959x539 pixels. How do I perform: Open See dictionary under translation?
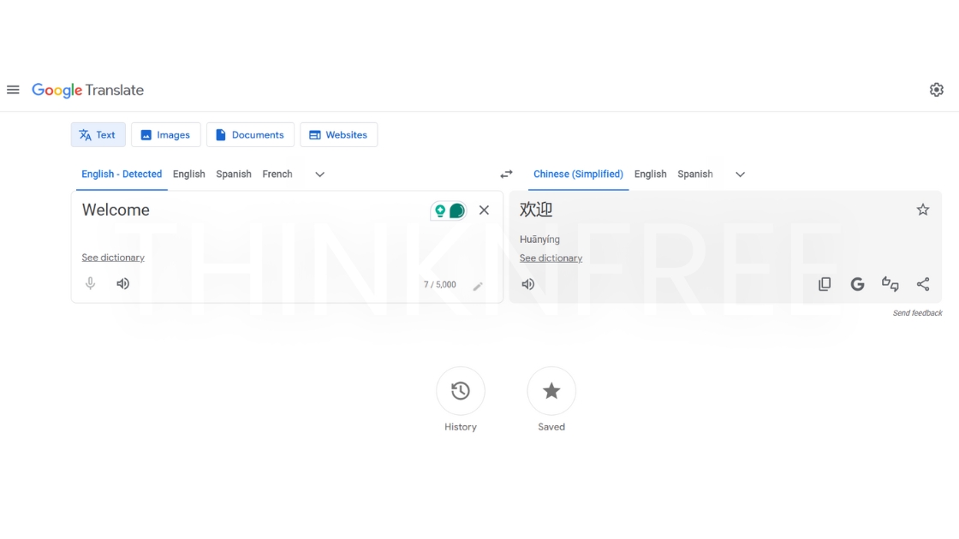coord(551,258)
